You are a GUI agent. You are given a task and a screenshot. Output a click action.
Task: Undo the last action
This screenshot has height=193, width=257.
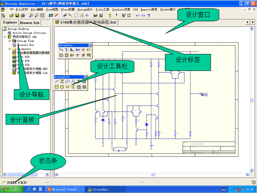[138, 16]
